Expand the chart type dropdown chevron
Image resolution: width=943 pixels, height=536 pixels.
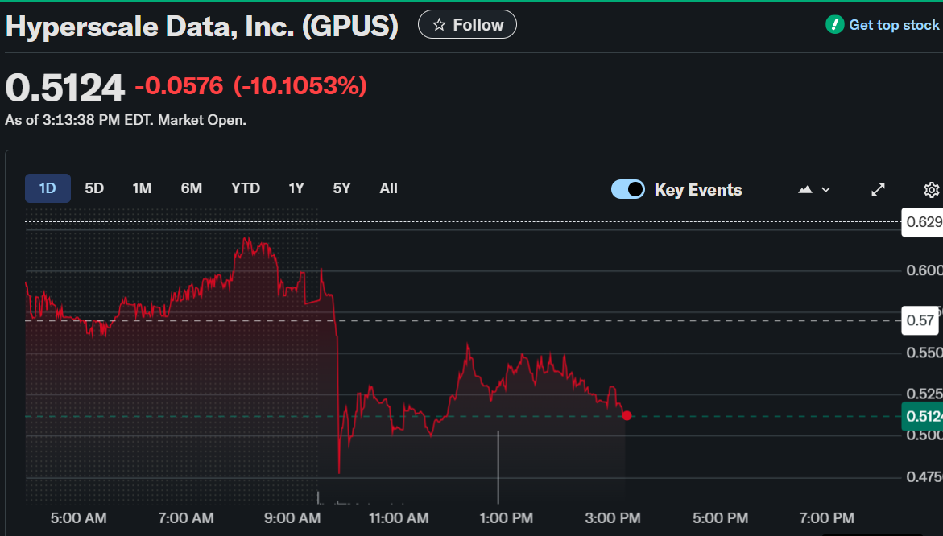825,190
